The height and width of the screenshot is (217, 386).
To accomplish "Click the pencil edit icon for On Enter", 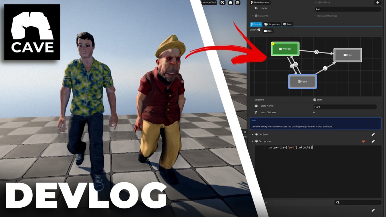I will 373,134.
